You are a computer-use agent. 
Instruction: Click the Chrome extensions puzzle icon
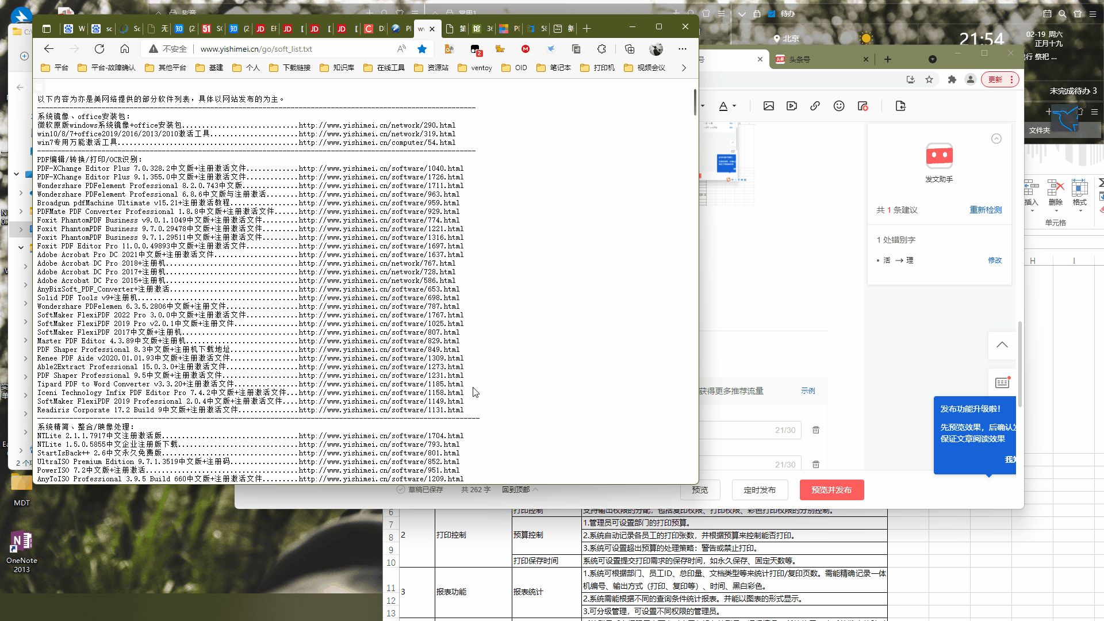point(952,79)
